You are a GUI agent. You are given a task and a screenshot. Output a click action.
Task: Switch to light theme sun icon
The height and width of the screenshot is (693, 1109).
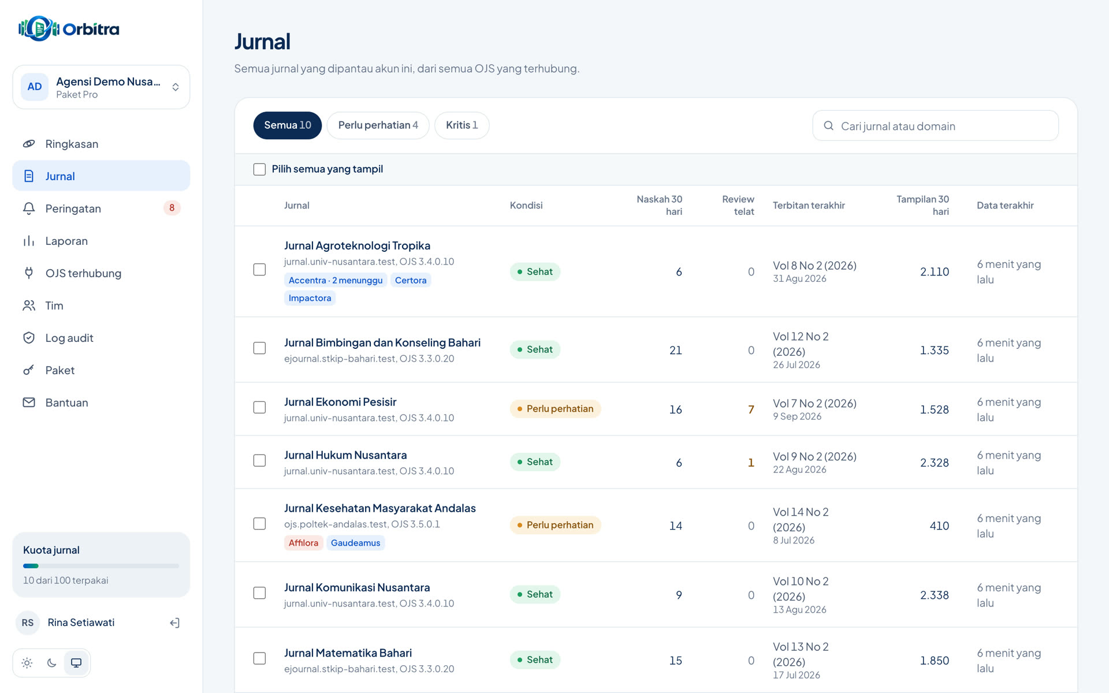pyautogui.click(x=27, y=663)
